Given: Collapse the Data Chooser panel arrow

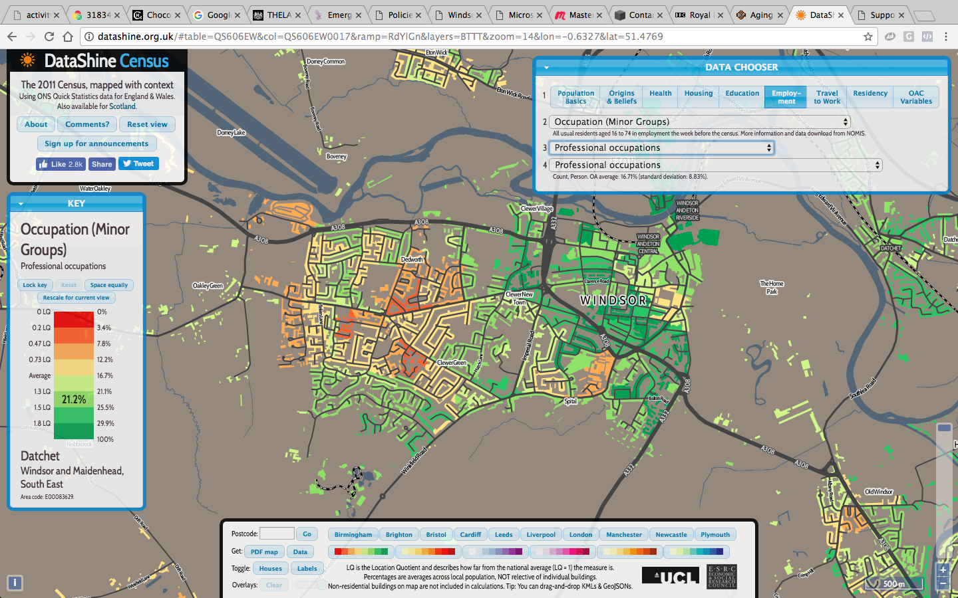Looking at the screenshot, I should tap(546, 67).
